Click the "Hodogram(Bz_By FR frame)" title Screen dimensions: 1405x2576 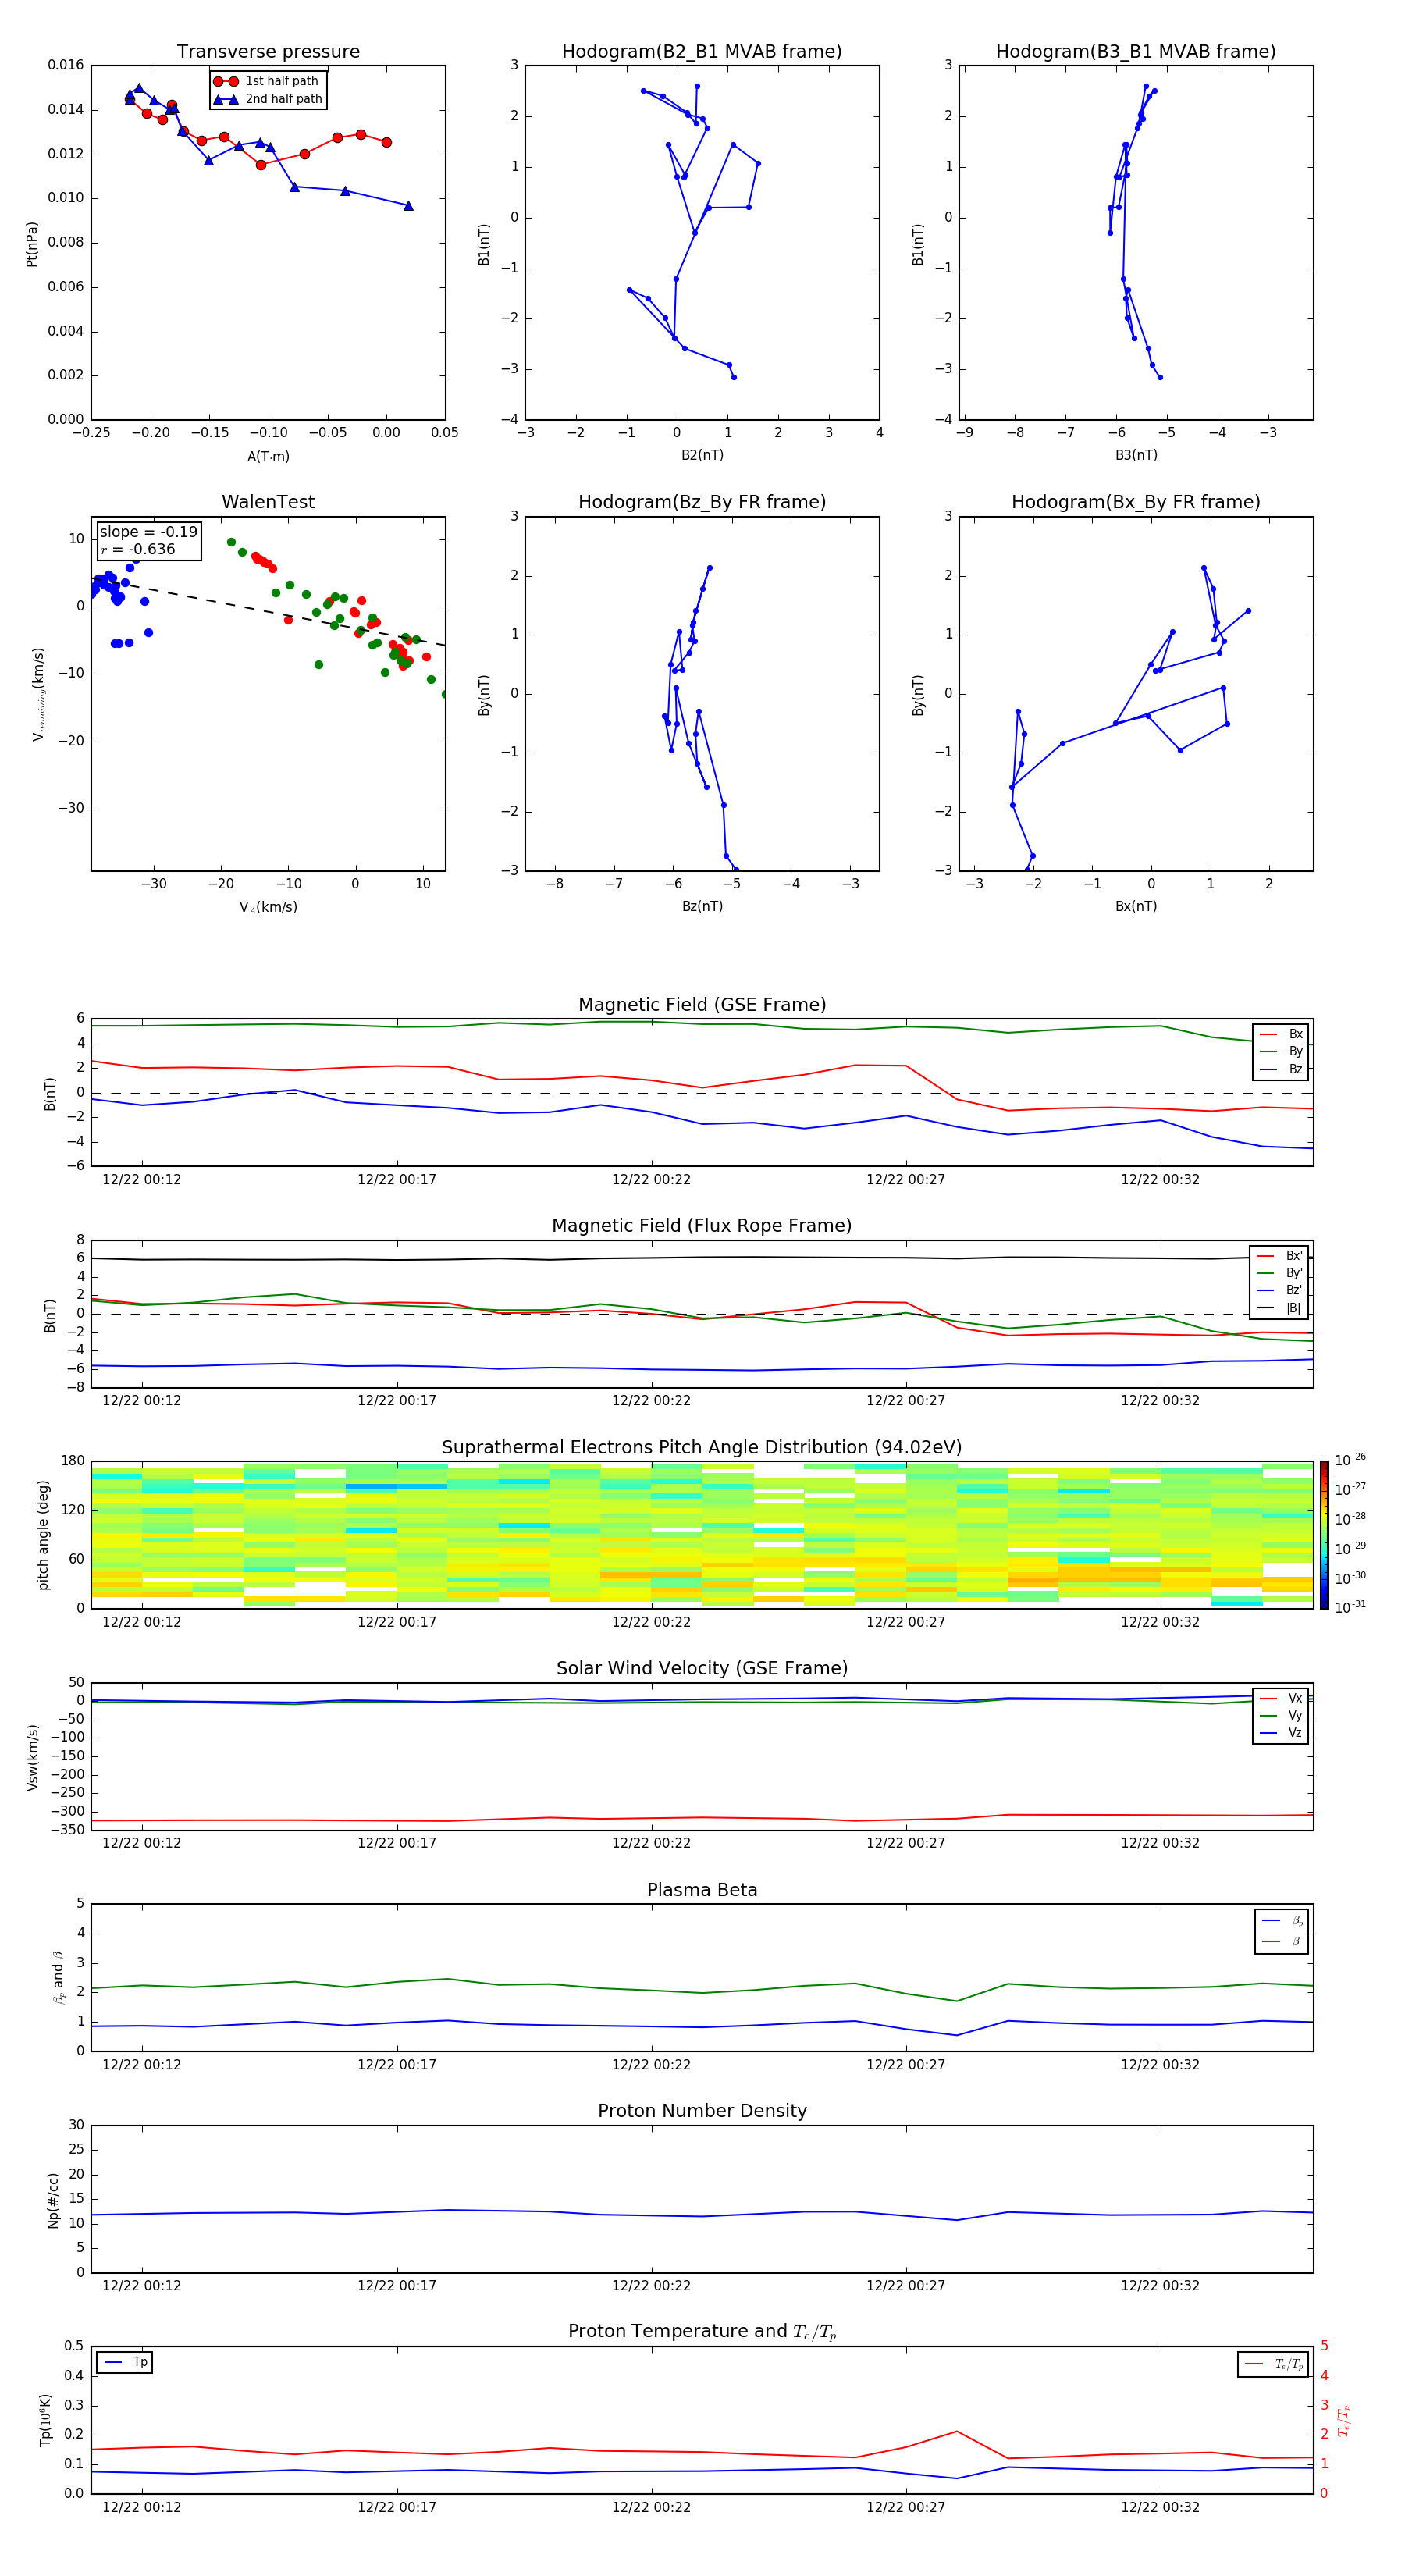pos(702,502)
